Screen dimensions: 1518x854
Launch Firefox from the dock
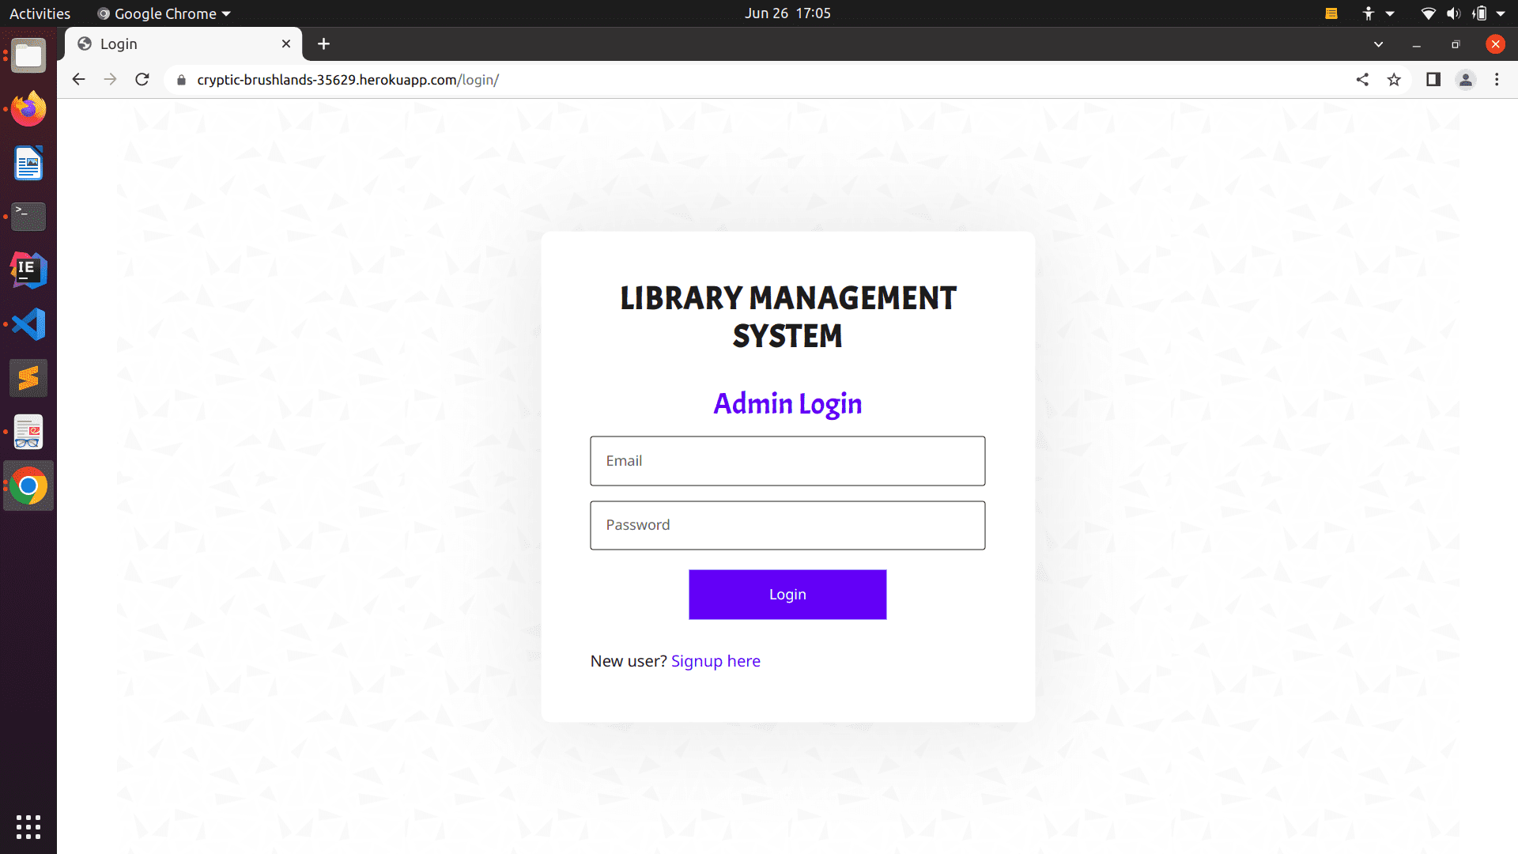(28, 109)
